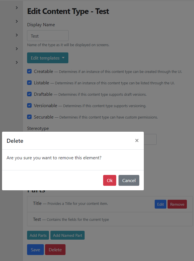Uncheck the Versionable option
Screen dimensions: 194x261
coord(29,105)
